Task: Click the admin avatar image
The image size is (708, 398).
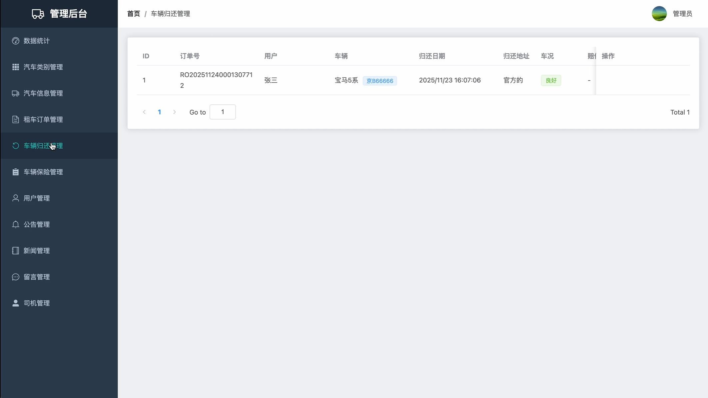Action: pos(659,14)
